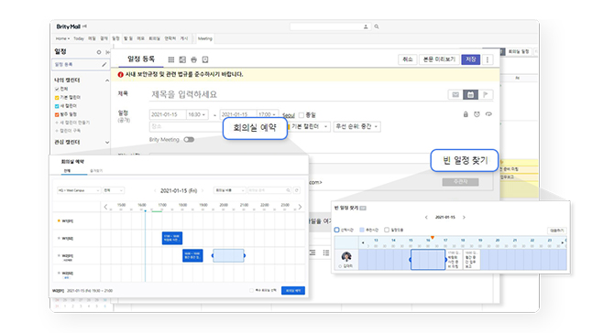
Task: Open the HQ - West Campus location dropdown
Action: (x=79, y=190)
